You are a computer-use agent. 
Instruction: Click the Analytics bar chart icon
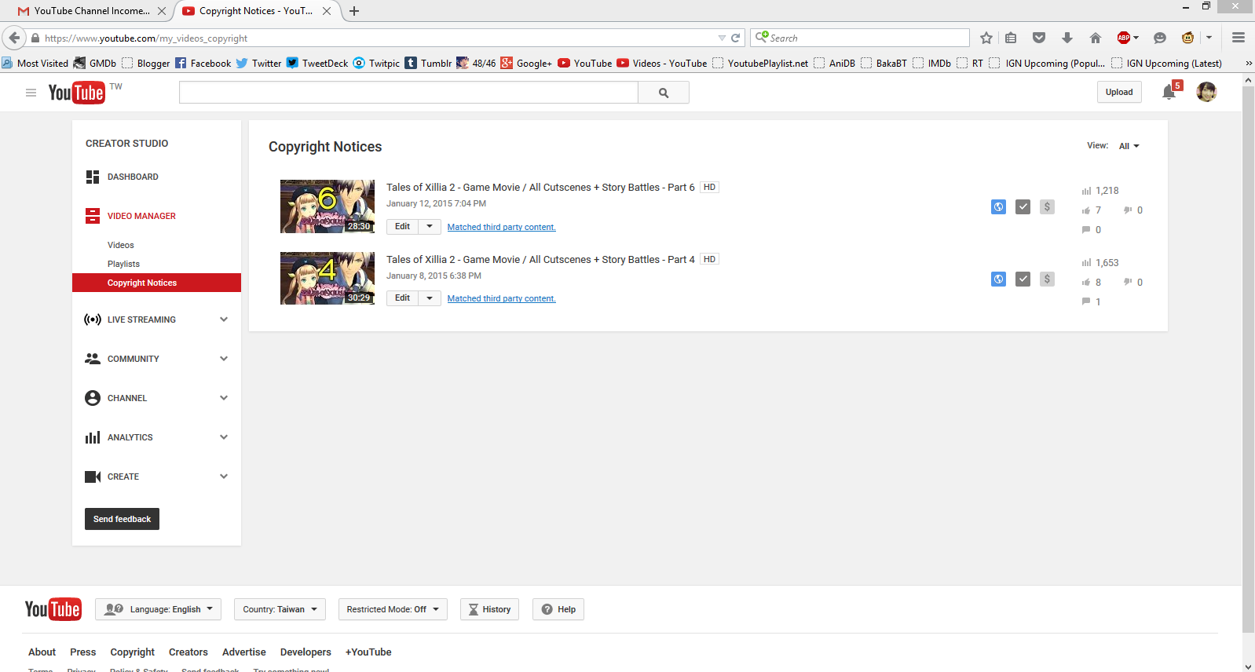[x=93, y=437]
